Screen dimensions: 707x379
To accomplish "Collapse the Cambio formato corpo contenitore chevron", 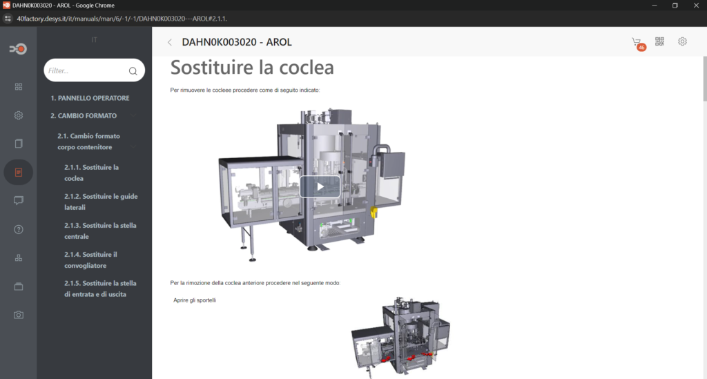I will pos(133,147).
